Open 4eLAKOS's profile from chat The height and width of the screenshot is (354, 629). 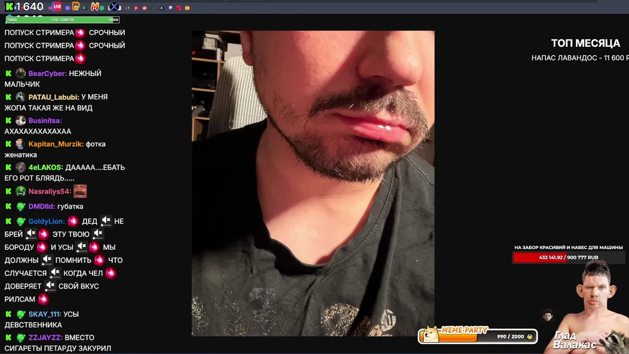click(46, 167)
